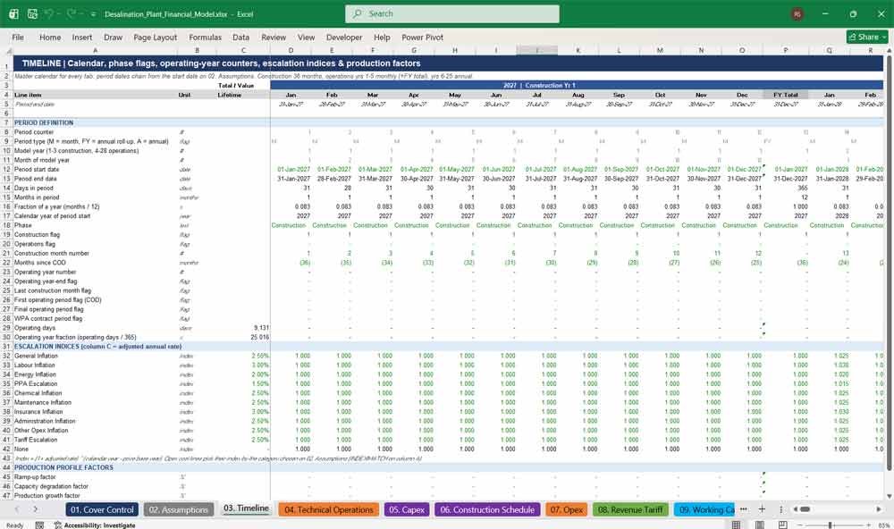This screenshot has width=894, height=529.
Task: Click the zoom out minus button
Action: point(800,525)
